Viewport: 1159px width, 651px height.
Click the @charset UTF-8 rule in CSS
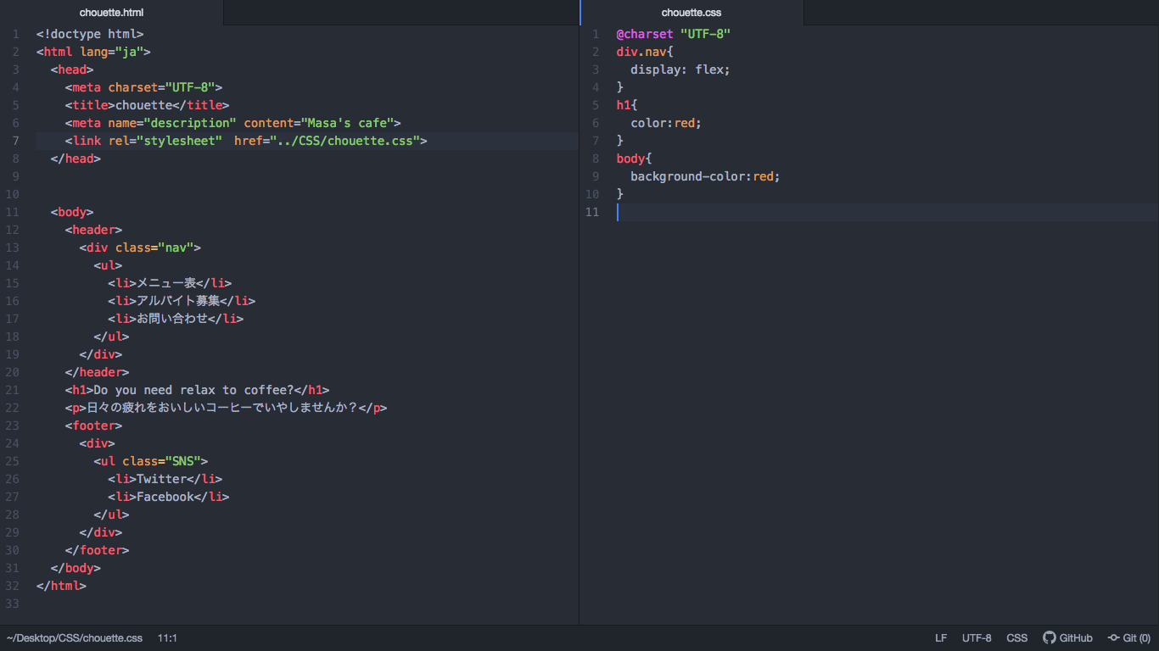669,34
